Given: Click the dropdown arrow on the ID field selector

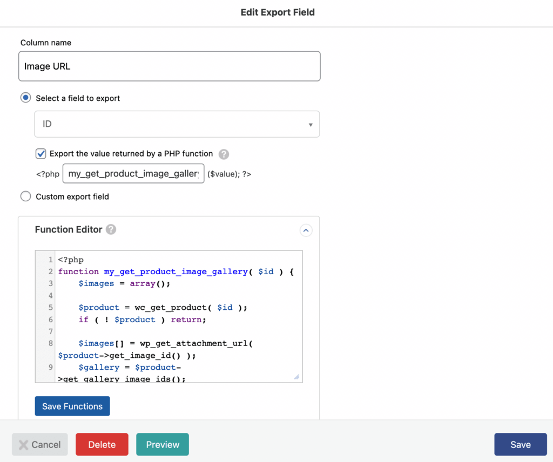Looking at the screenshot, I should coord(311,124).
